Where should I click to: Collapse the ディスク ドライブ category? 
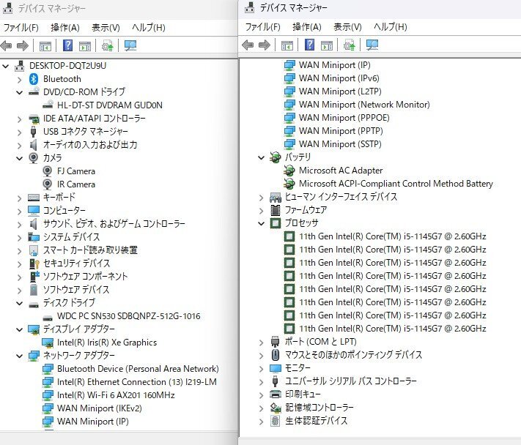tap(20, 303)
